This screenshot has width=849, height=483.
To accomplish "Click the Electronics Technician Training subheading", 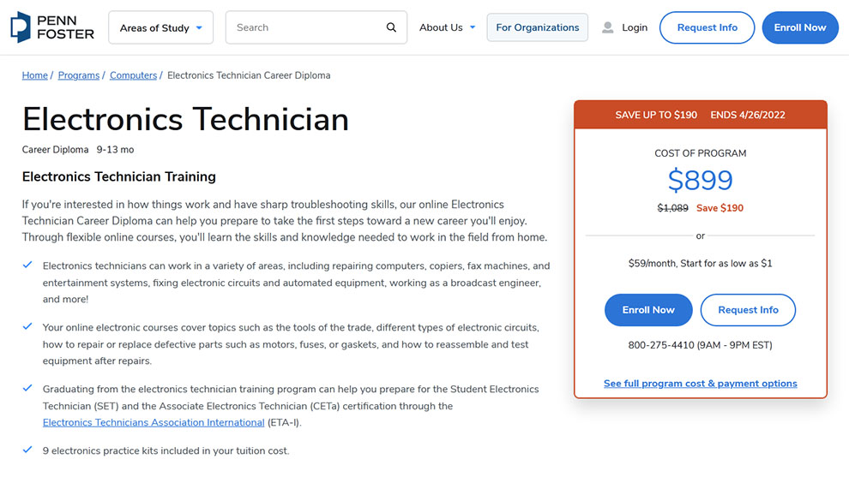I will point(118,177).
